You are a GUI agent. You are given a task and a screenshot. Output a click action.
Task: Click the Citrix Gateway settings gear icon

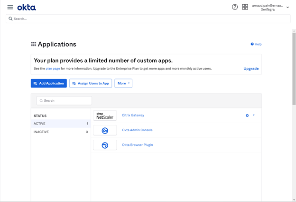coord(247,115)
